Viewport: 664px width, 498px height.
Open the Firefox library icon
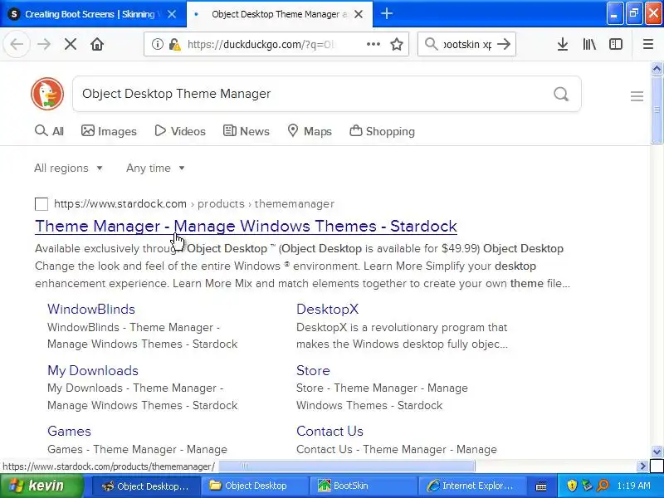(589, 44)
